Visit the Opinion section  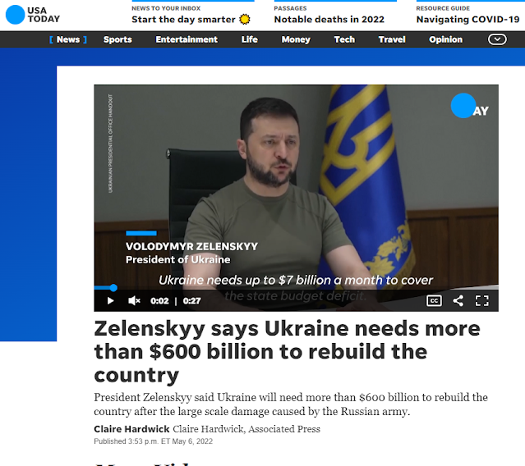[x=445, y=39]
